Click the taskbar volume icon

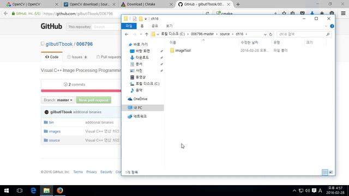(x=308, y=191)
